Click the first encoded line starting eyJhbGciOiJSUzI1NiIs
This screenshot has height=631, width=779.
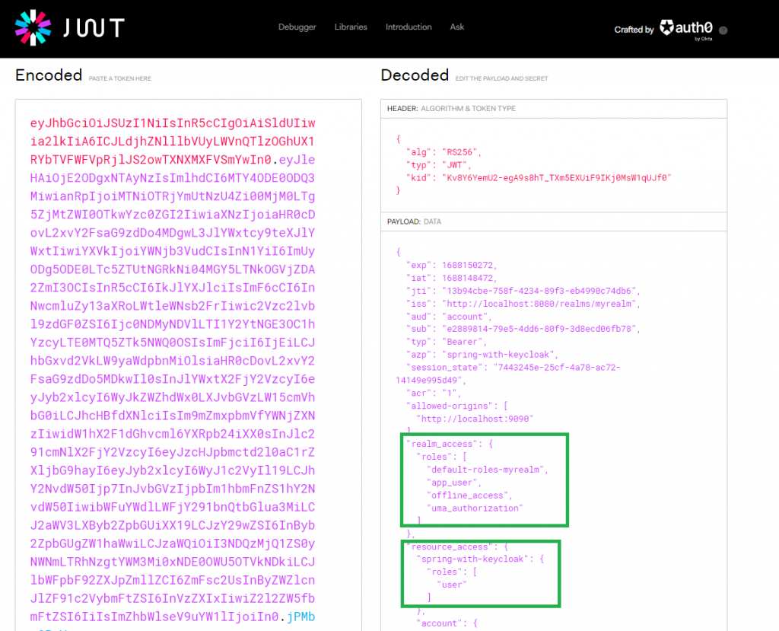coord(173,123)
